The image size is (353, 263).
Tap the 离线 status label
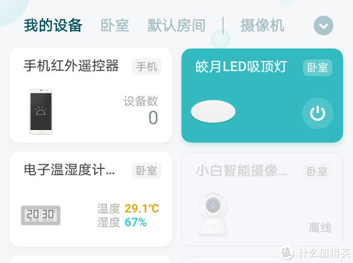pyautogui.click(x=320, y=228)
